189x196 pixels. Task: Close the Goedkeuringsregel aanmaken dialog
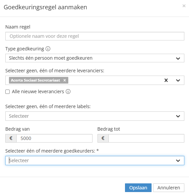[x=184, y=6]
